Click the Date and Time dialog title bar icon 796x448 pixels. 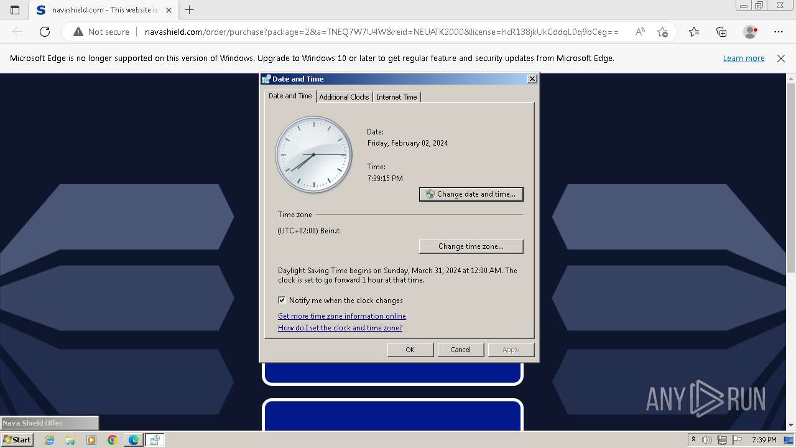pyautogui.click(x=266, y=79)
